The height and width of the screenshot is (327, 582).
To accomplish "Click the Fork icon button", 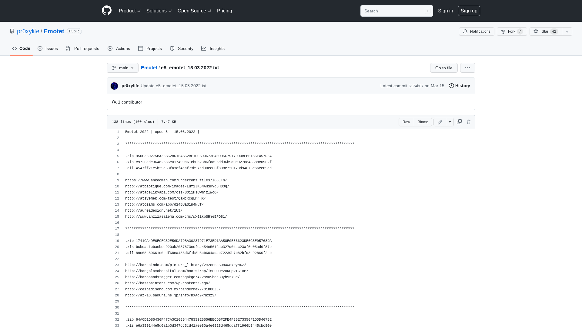I will [x=512, y=31].
